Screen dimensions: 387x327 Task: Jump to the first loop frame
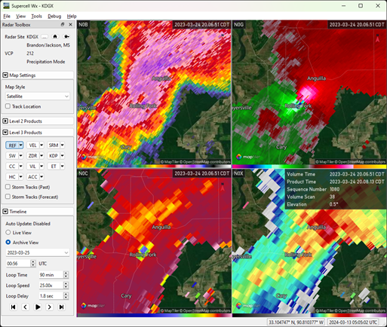(x=14, y=307)
